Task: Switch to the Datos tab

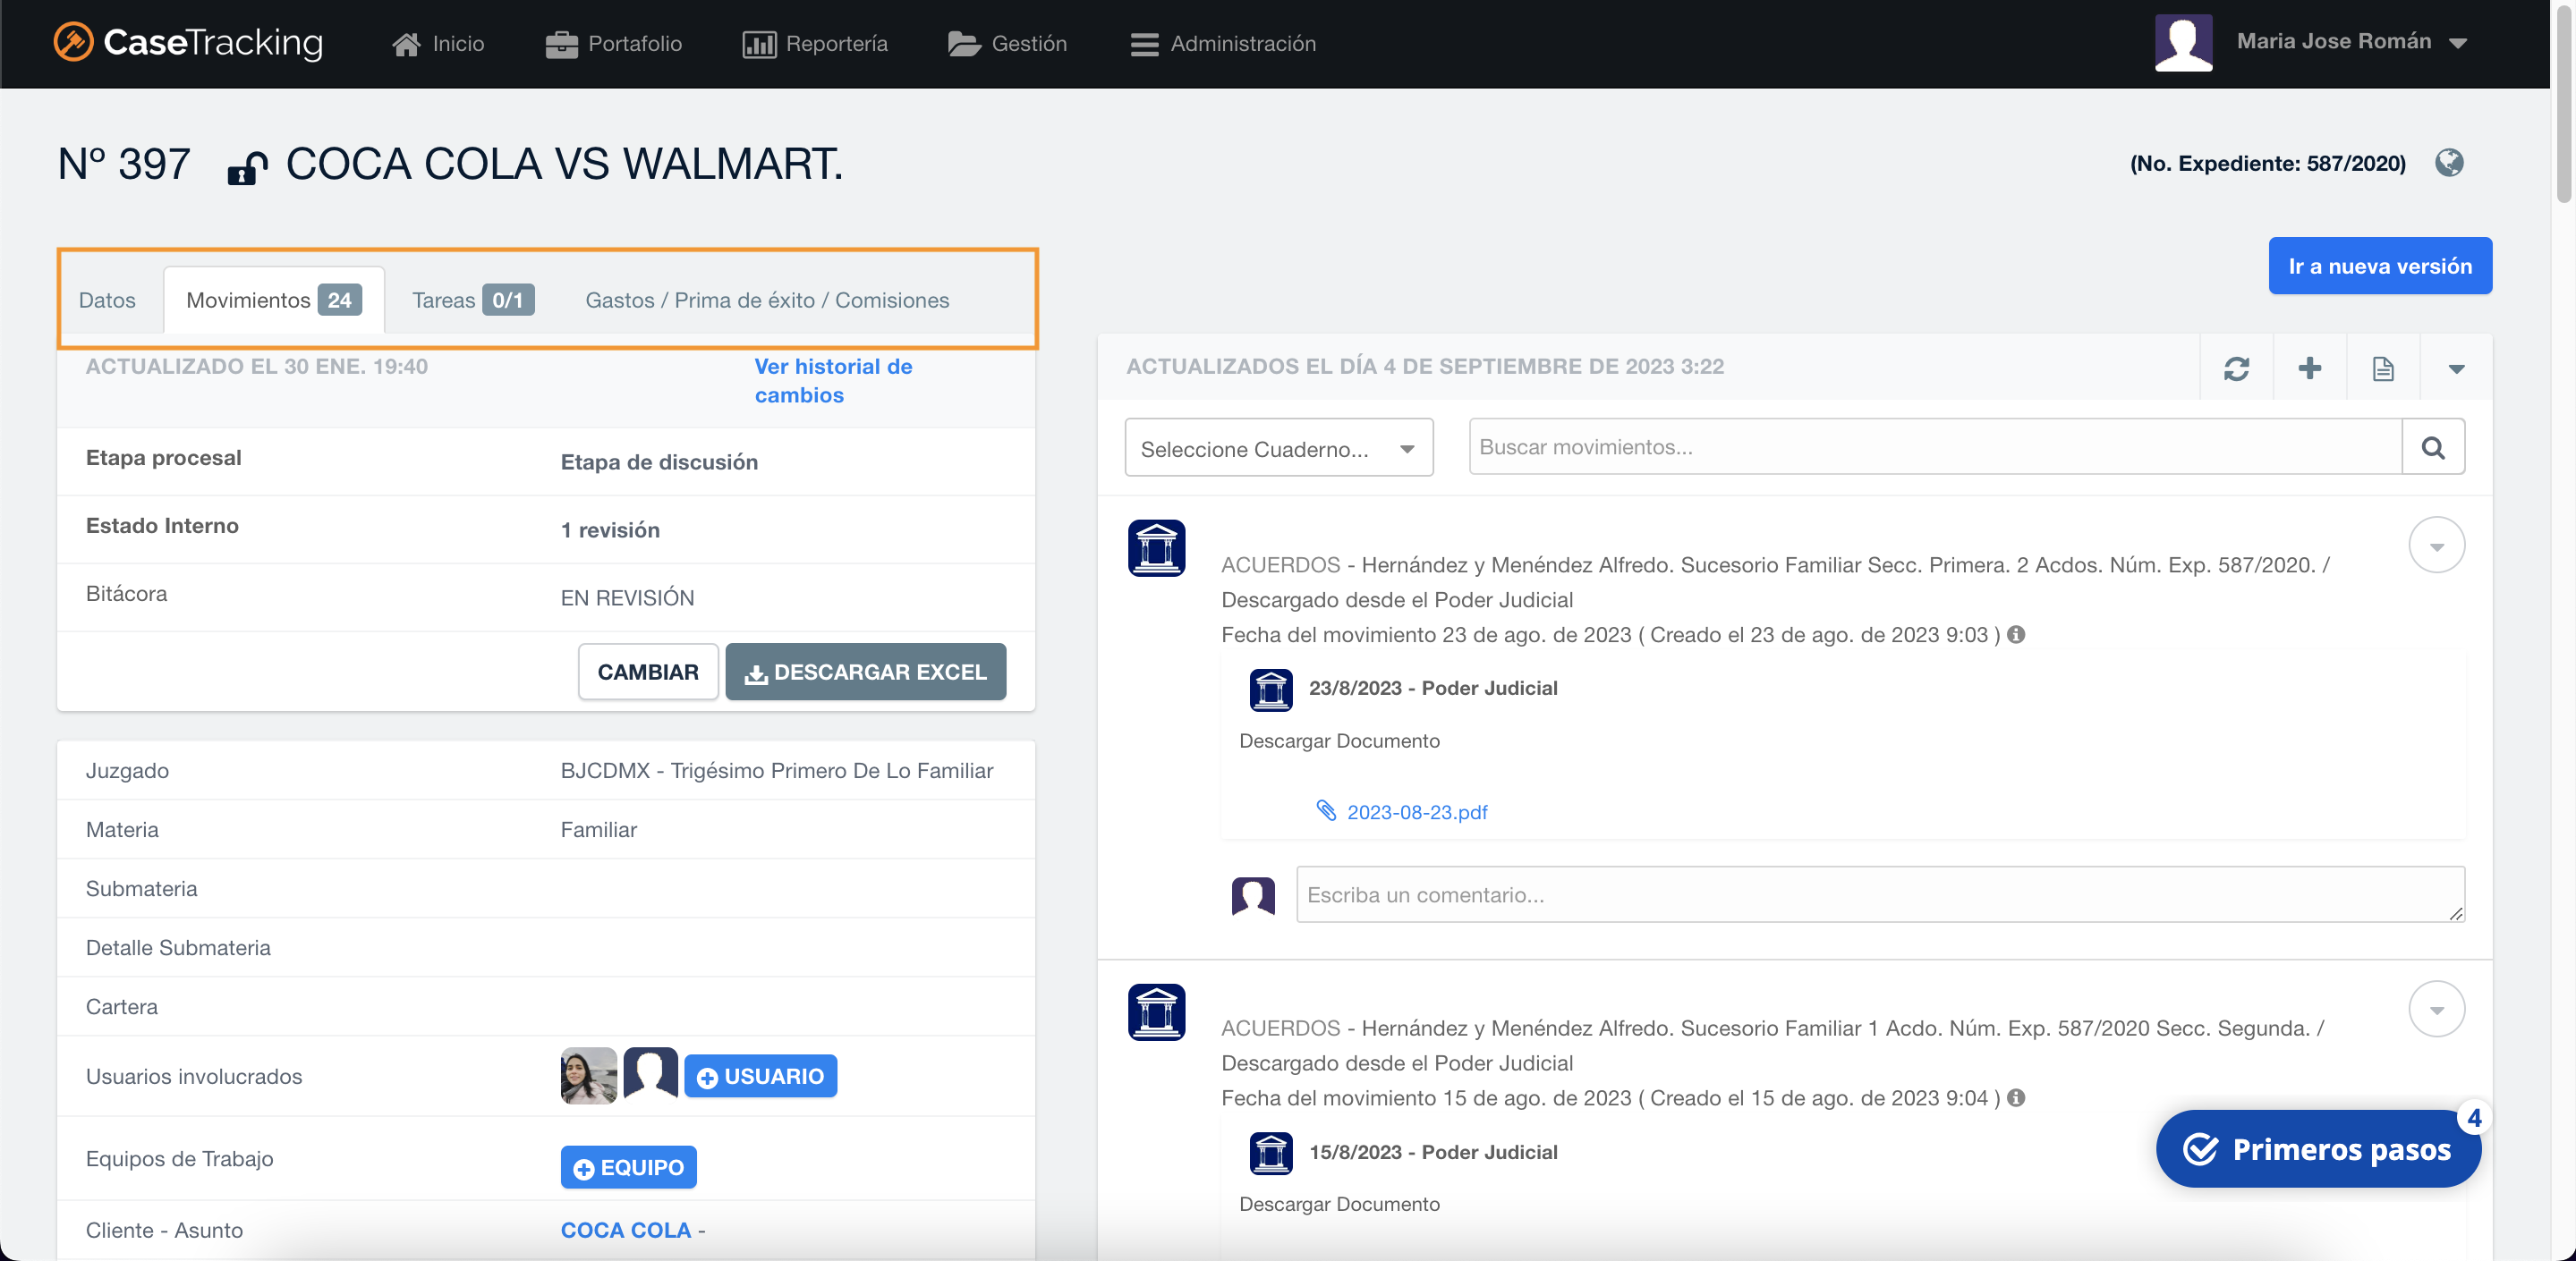Action: click(x=107, y=300)
